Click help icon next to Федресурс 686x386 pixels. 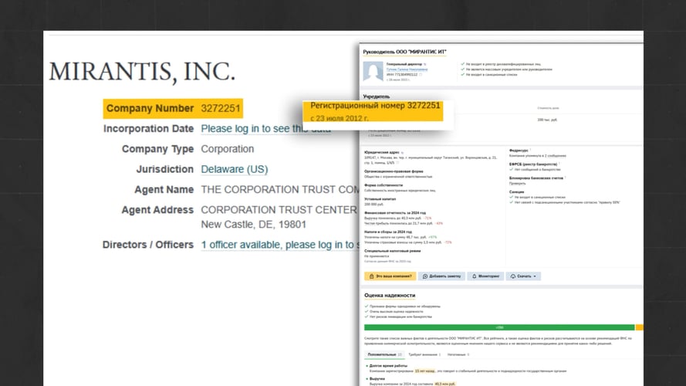(529, 151)
